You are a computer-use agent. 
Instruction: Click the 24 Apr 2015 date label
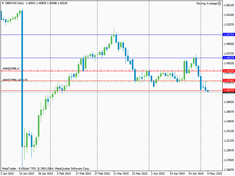pos(196,174)
